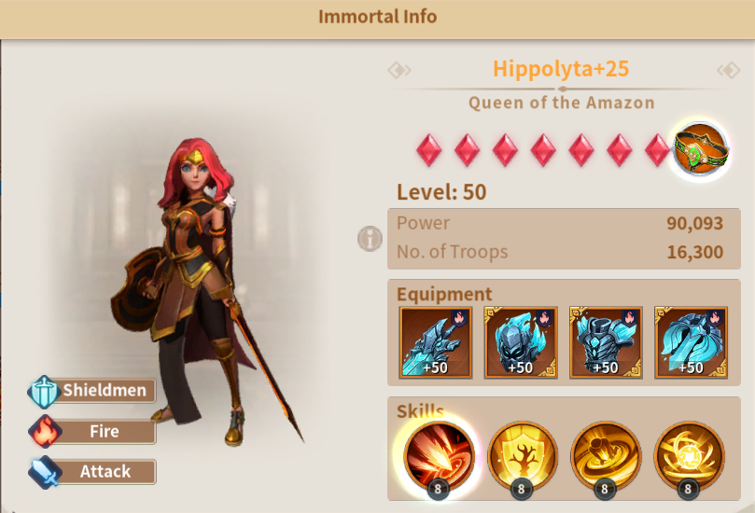
Task: Open the golden whirlwind fist skill
Action: pos(606,456)
